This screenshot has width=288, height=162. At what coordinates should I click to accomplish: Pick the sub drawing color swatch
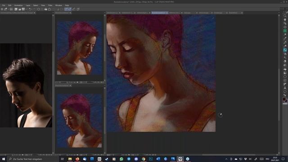pyautogui.click(x=286, y=101)
